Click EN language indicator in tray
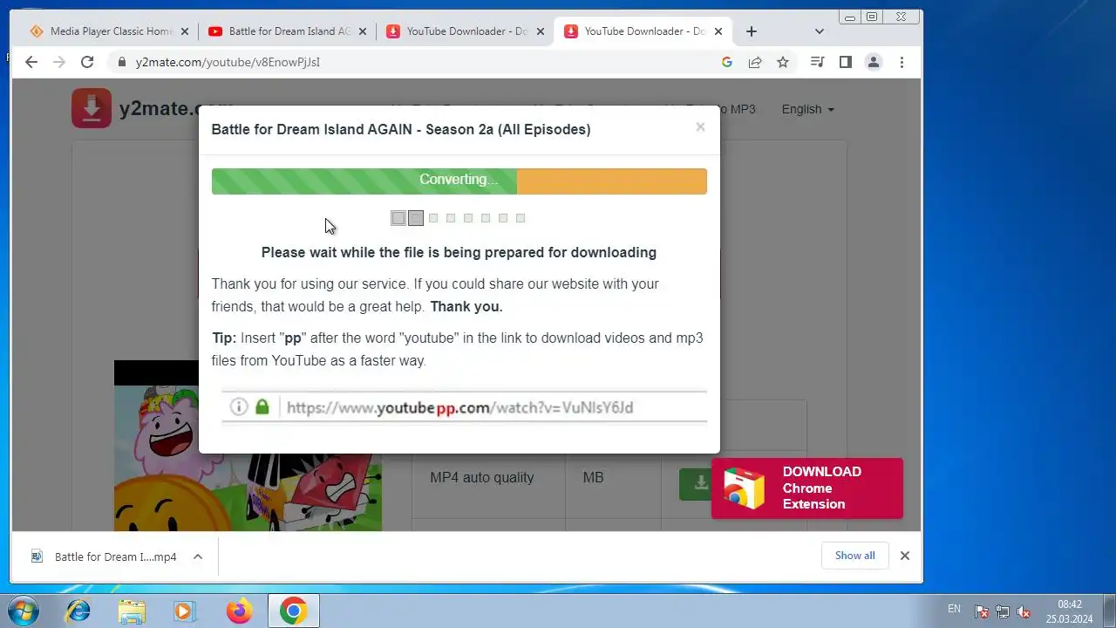The image size is (1116, 628). click(954, 609)
